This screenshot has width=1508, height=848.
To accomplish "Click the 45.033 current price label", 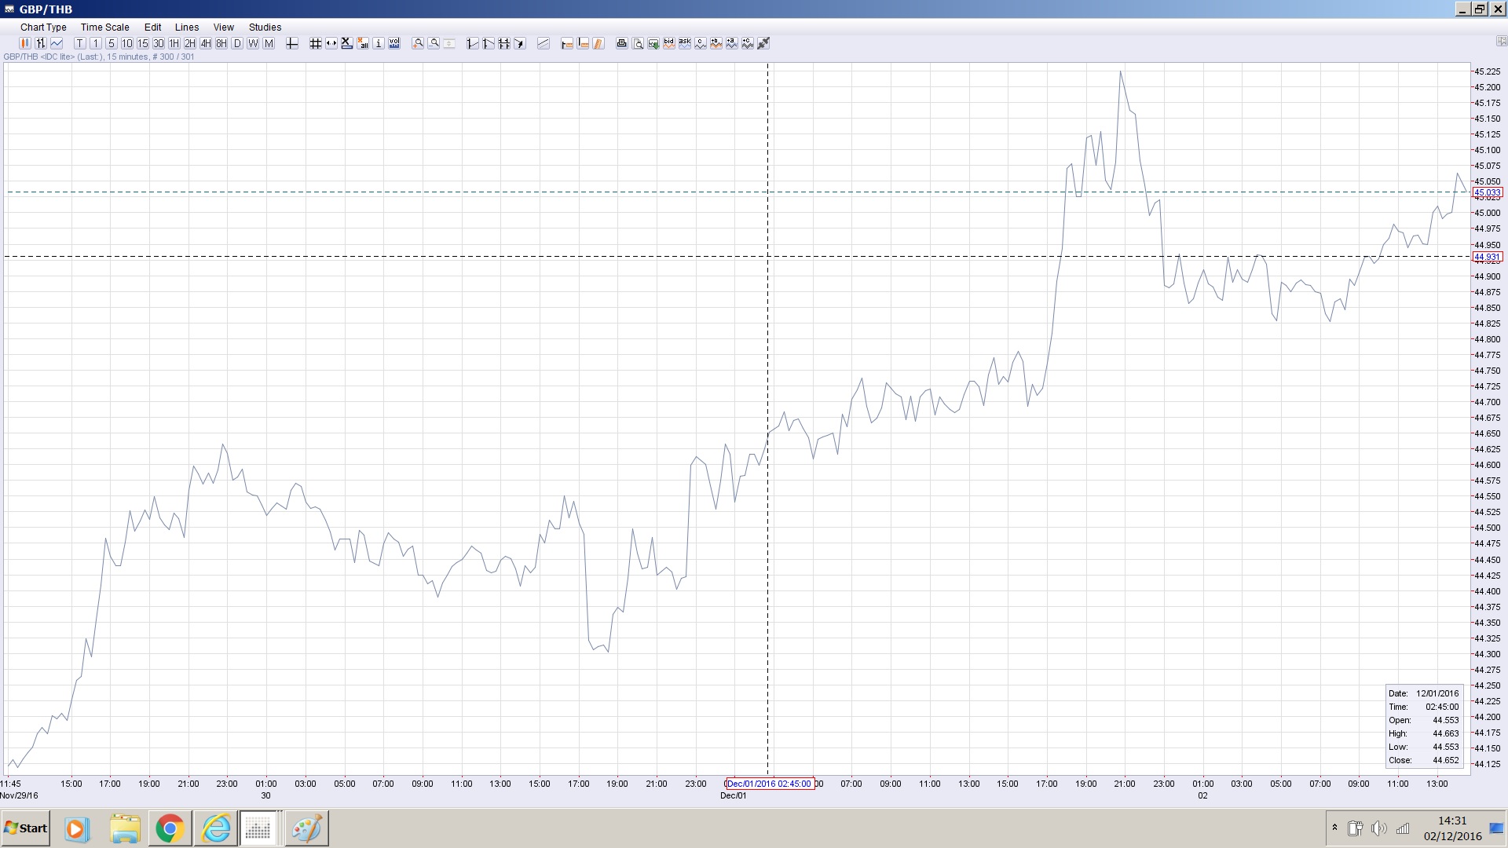I will [1488, 192].
